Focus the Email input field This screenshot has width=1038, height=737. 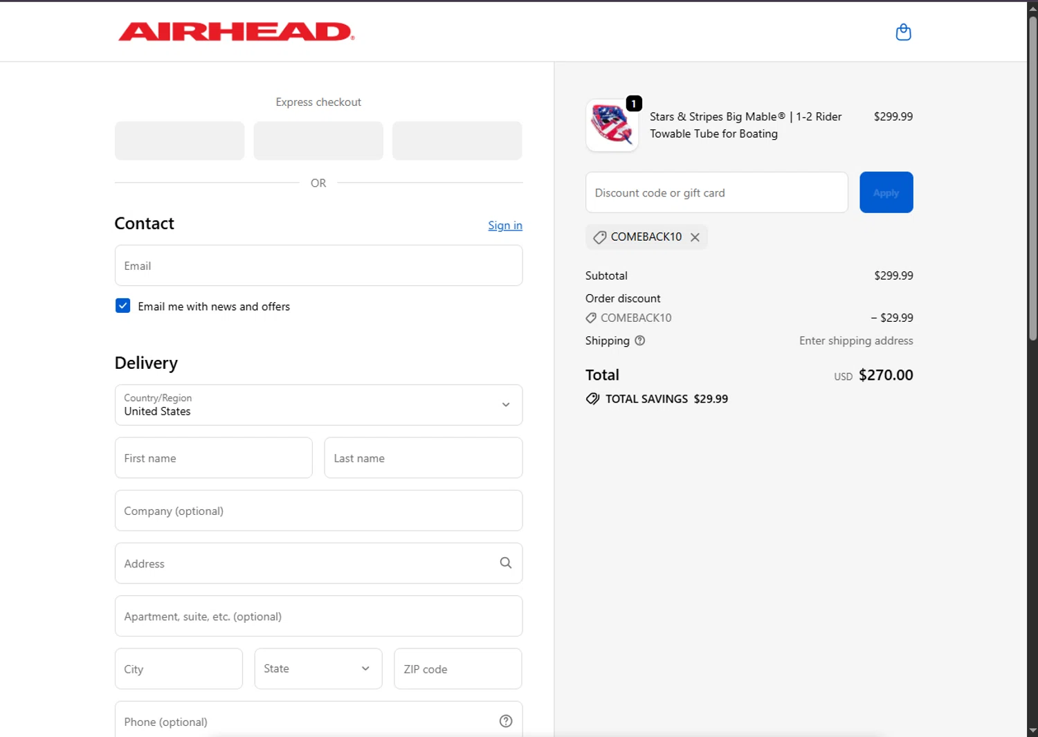point(318,266)
